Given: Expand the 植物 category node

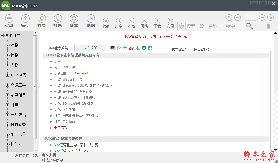Looking at the screenshot, I should pyautogui.click(x=7, y=55).
